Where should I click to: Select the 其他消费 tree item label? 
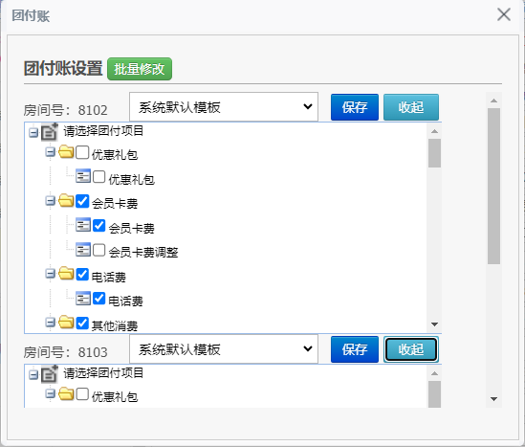[115, 325]
